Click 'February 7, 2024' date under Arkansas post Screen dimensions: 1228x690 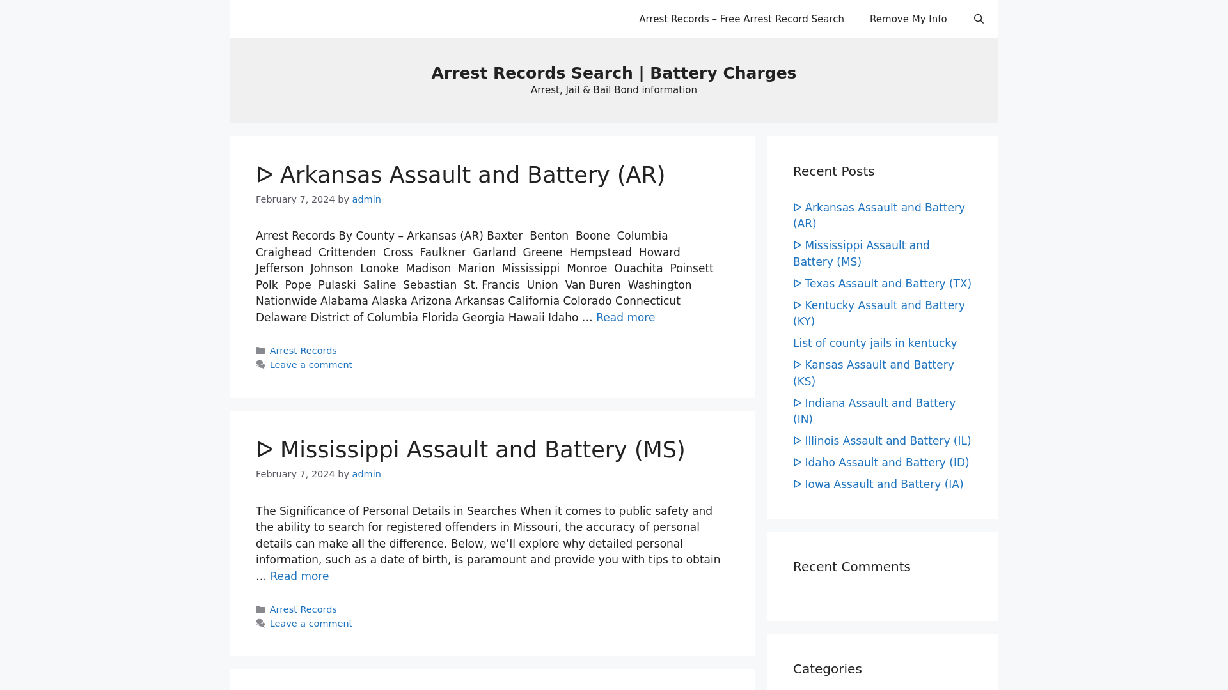(295, 199)
